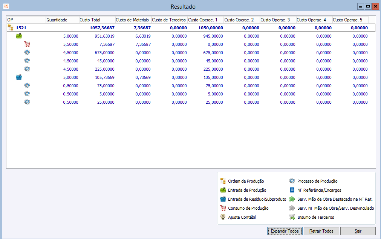Click the cost value 951,63019
This screenshot has height=239, width=381.
pyautogui.click(x=104, y=36)
